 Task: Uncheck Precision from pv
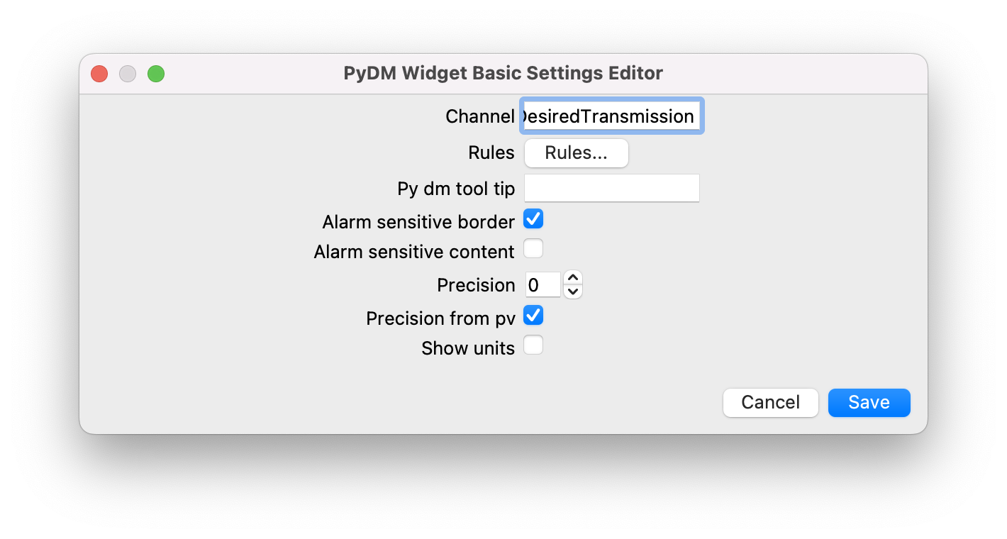coord(533,315)
